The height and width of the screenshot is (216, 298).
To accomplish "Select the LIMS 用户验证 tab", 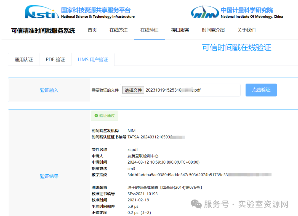I will pos(93,60).
